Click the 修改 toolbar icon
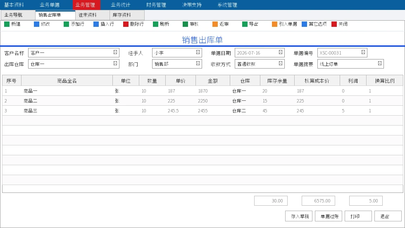405x228 pixels. [36, 24]
